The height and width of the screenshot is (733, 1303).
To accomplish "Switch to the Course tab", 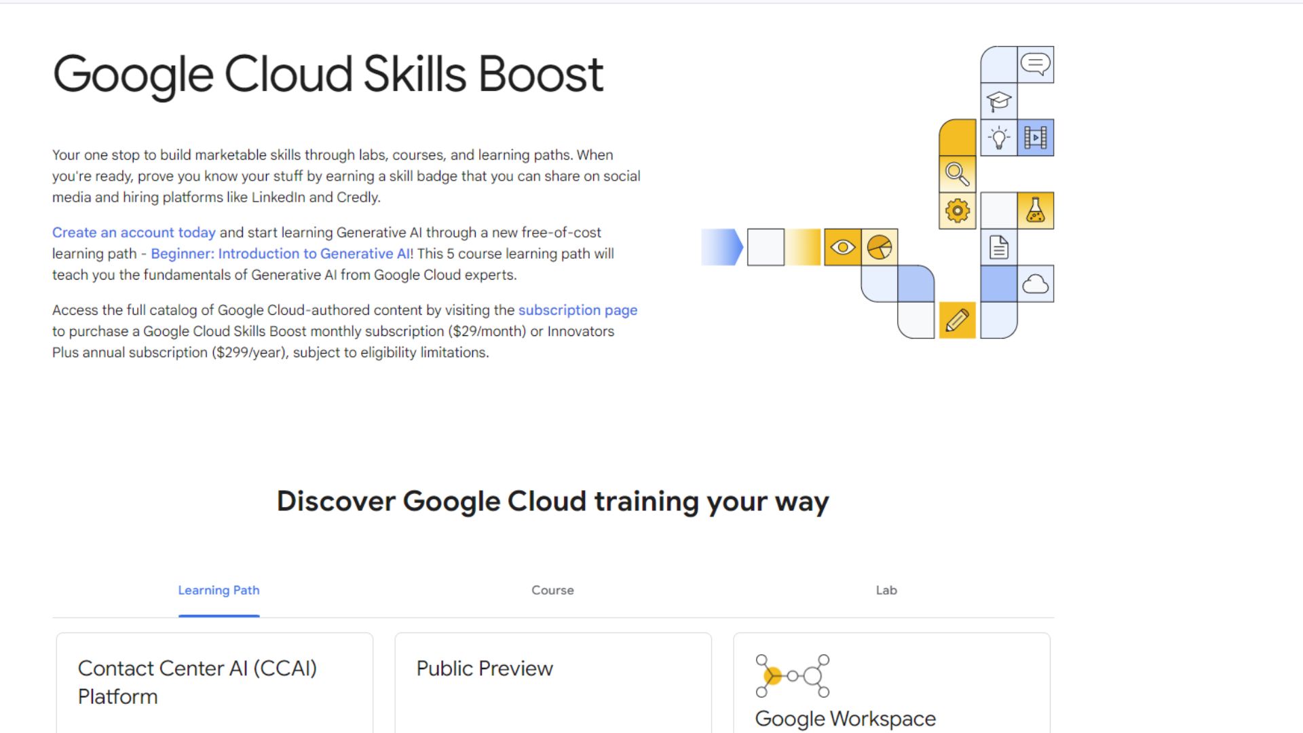I will point(552,590).
